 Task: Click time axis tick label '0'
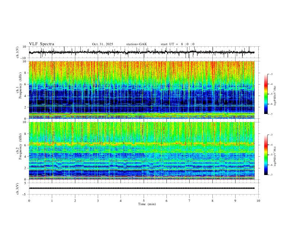[29, 201]
